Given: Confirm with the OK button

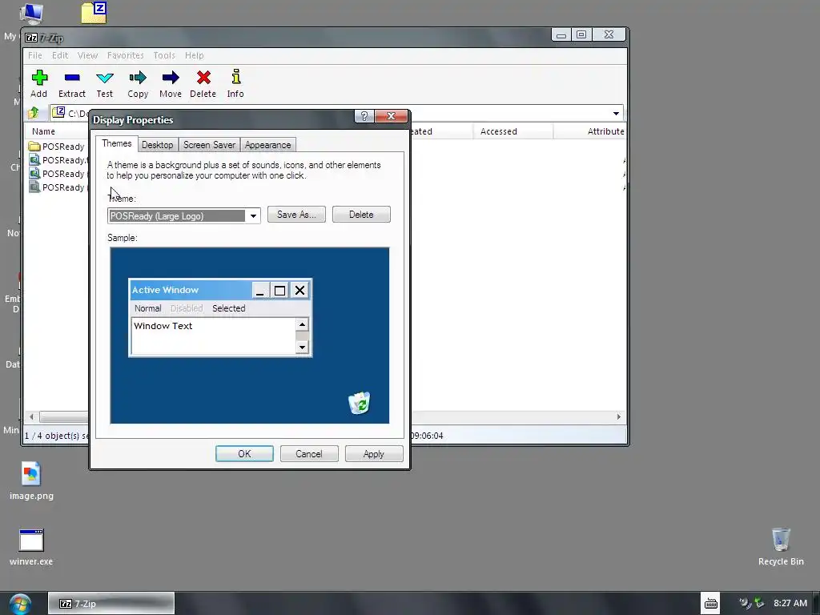Looking at the screenshot, I should (x=245, y=454).
